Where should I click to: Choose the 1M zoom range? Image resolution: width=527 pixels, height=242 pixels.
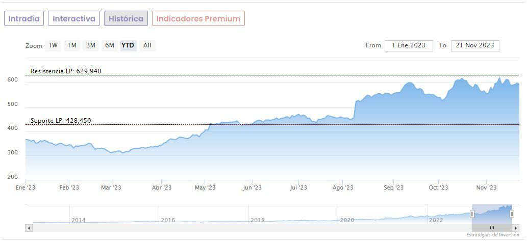point(72,45)
